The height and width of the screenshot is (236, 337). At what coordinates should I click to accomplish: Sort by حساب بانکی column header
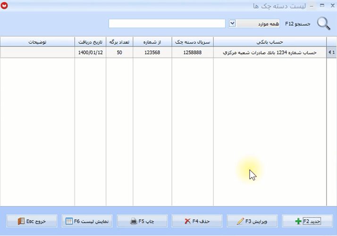270,42
